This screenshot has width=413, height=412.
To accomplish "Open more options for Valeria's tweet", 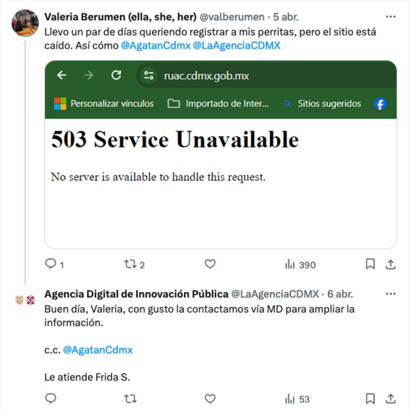I will 390,17.
